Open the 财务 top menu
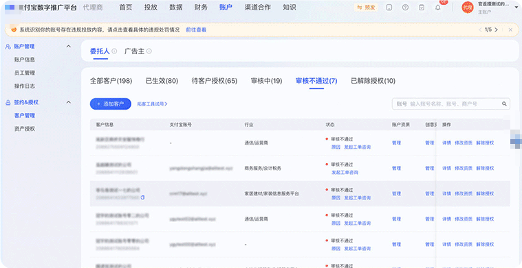Viewport: 522px width, 268px height. point(201,8)
